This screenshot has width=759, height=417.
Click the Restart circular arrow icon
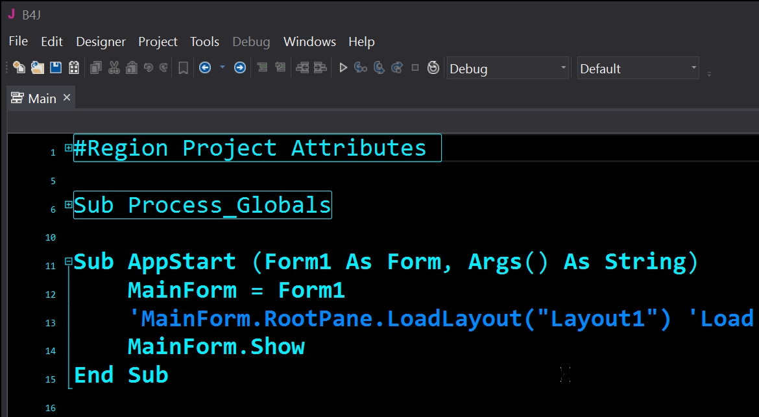pos(433,67)
